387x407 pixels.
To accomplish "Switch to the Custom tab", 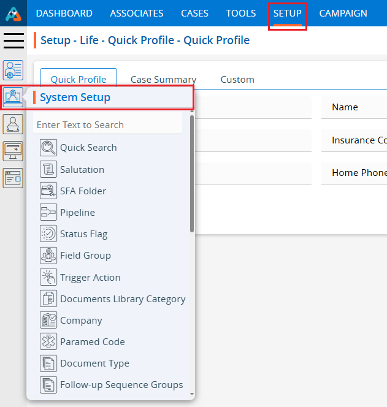I will pos(237,80).
